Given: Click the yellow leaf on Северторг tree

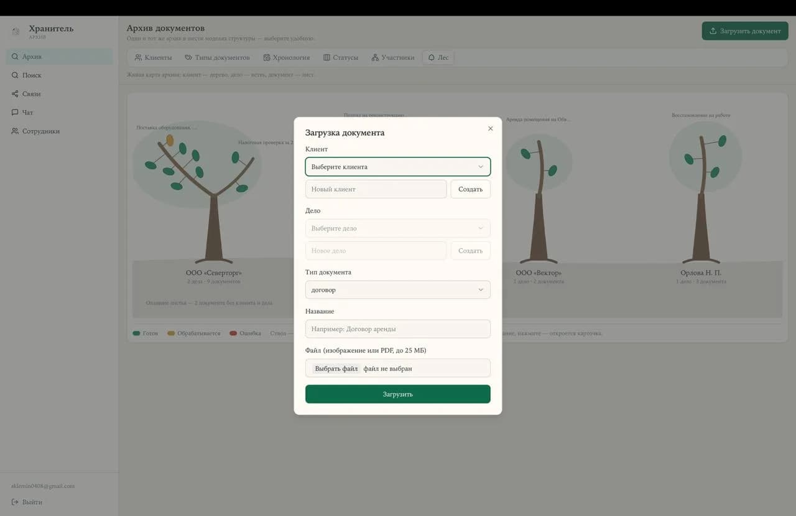Looking at the screenshot, I should coord(170,141).
